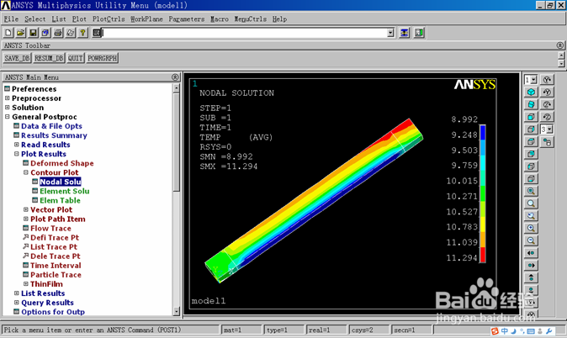
Task: Click the red legend color for 11.294
Action: [482, 255]
